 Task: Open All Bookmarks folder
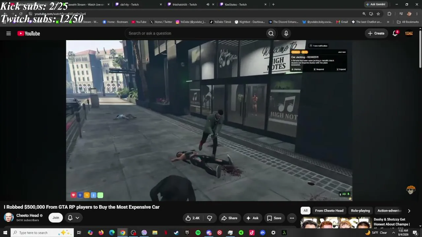coord(408,22)
